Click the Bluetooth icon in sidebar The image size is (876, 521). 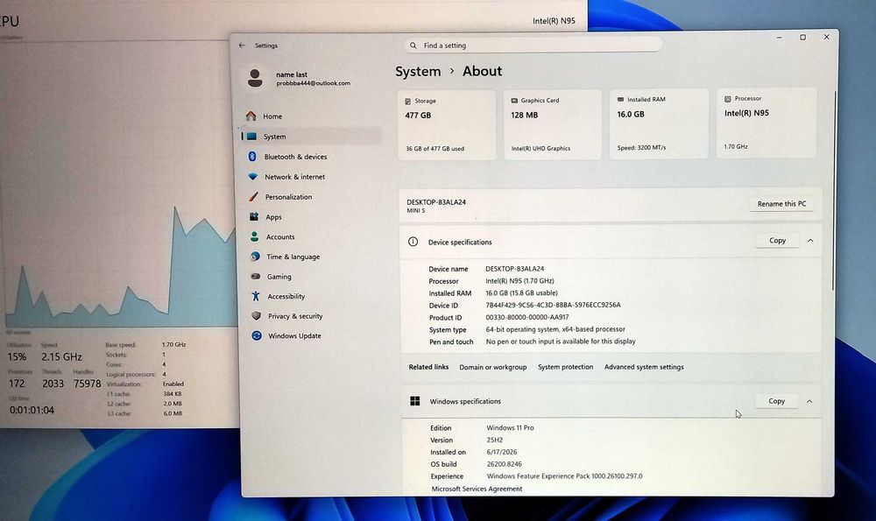pos(252,157)
